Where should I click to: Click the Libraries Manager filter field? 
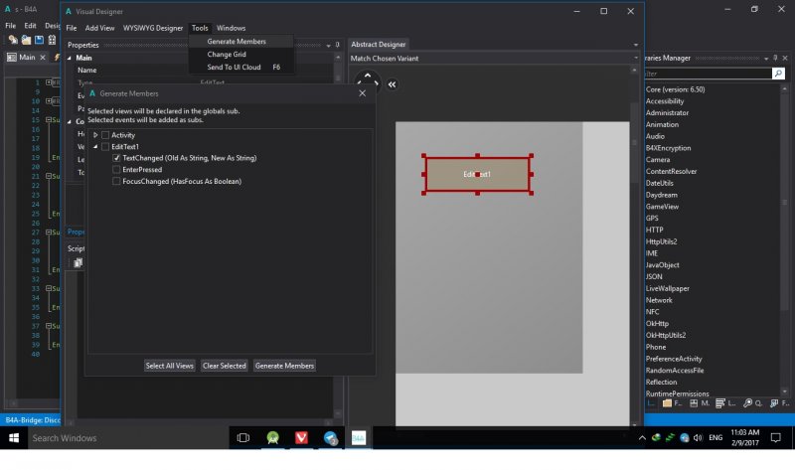click(x=706, y=74)
